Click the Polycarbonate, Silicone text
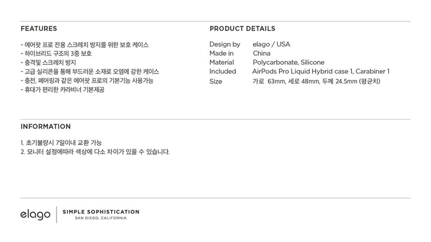Screen dimensions: 431x242 coord(289,62)
